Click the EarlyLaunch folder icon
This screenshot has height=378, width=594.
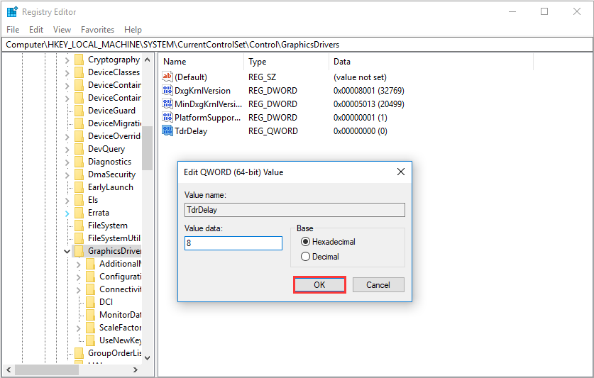(x=79, y=187)
